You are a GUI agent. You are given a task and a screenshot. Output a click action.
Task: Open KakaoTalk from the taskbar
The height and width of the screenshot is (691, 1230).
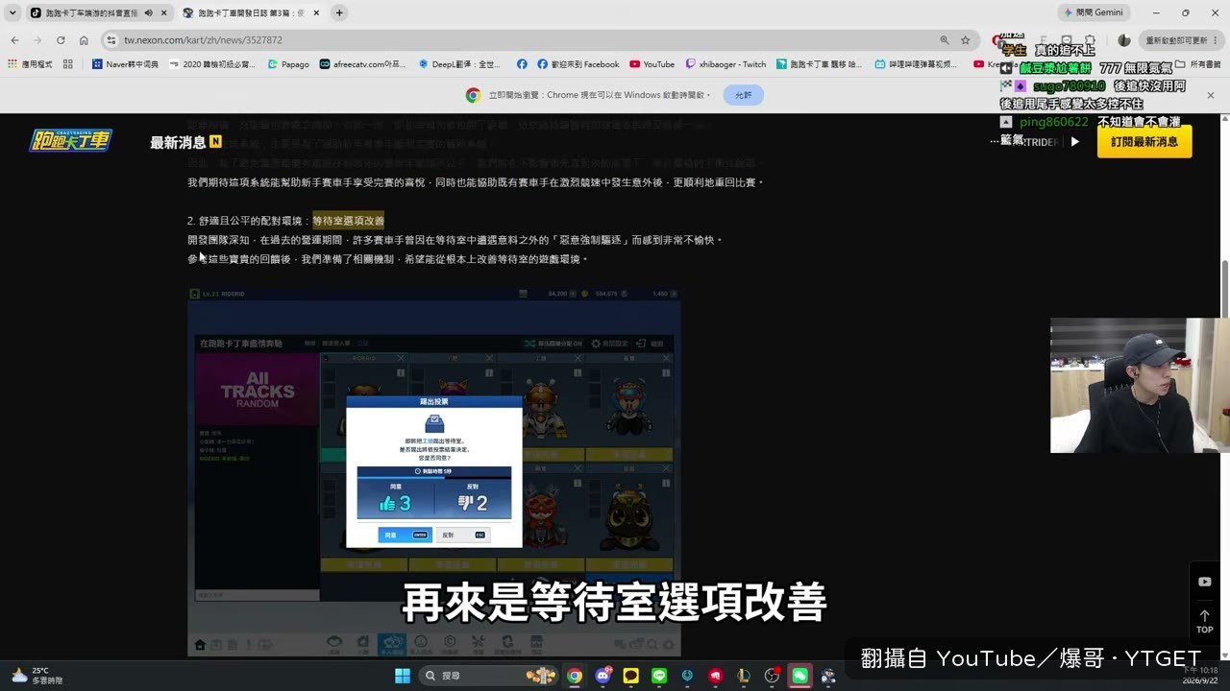pos(630,676)
